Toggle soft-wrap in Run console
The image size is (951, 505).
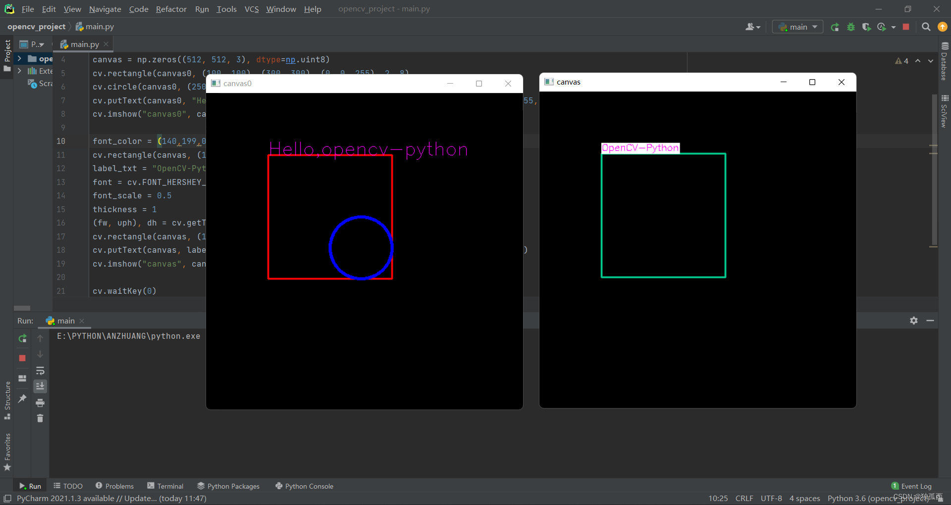(40, 370)
